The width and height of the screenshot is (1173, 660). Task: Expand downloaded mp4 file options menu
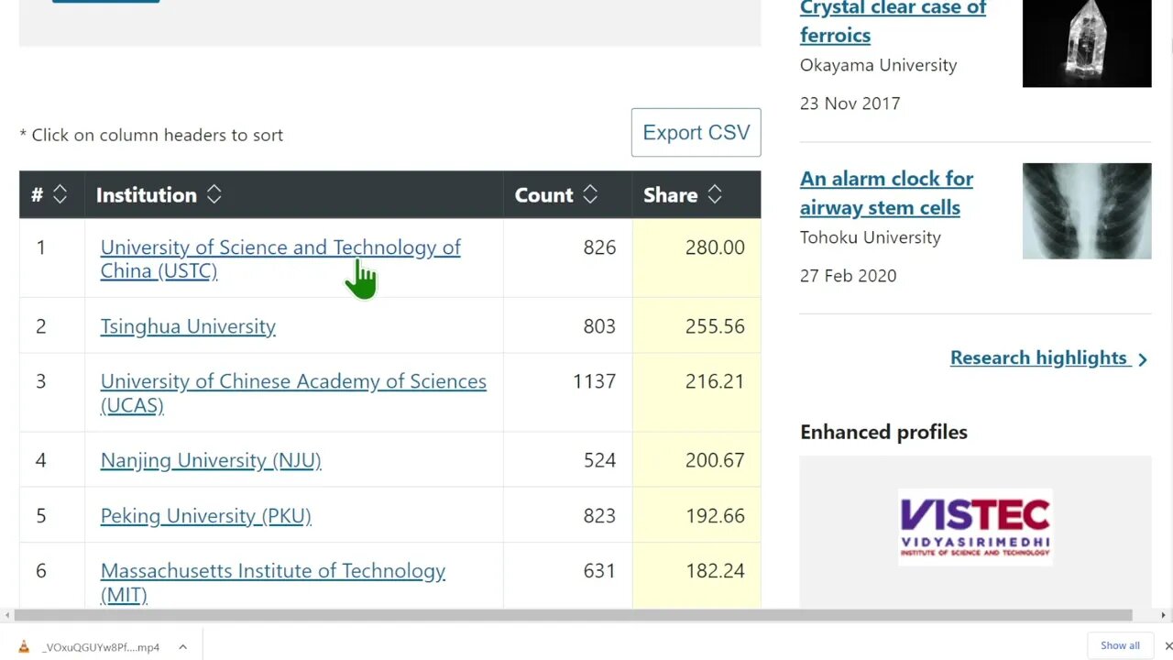[182, 646]
